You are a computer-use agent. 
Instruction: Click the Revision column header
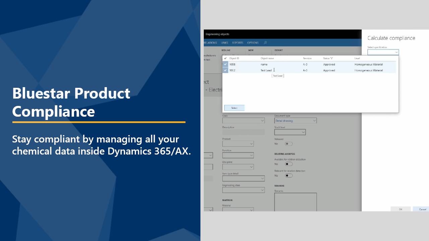pyautogui.click(x=307, y=58)
